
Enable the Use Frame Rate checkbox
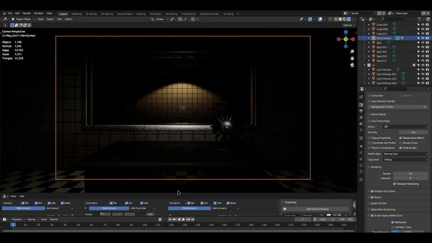pyautogui.click(x=370, y=121)
